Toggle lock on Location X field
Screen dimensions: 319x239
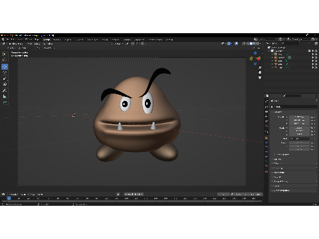coord(312,117)
